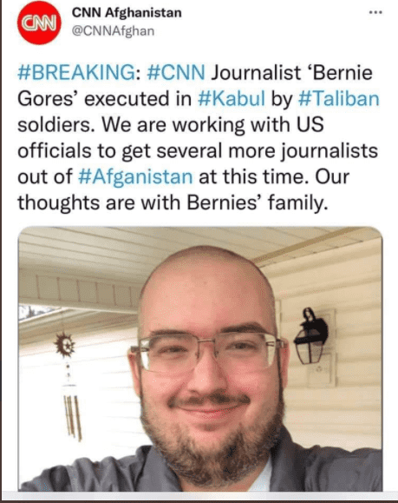This screenshot has width=398, height=503.
Task: Click the closing words 'Bernies' family.'
Action: (x=258, y=202)
